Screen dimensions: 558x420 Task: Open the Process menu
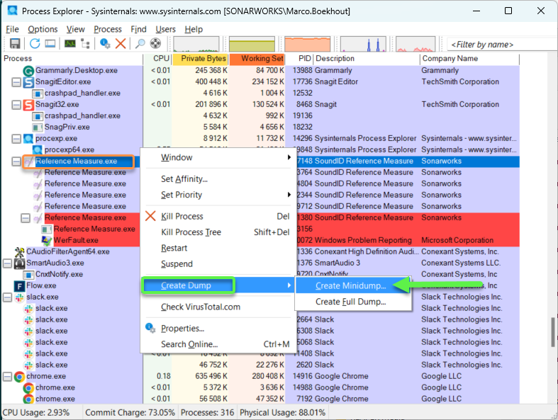[x=108, y=29]
